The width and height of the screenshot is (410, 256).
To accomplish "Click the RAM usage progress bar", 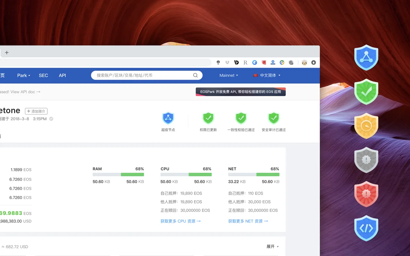I will coord(118,175).
